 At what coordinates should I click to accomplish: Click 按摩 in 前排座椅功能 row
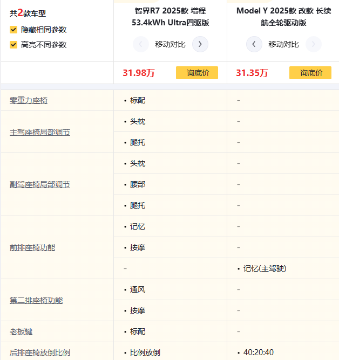(x=138, y=247)
